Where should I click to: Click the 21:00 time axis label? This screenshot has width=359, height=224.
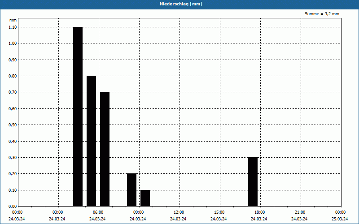(300, 212)
